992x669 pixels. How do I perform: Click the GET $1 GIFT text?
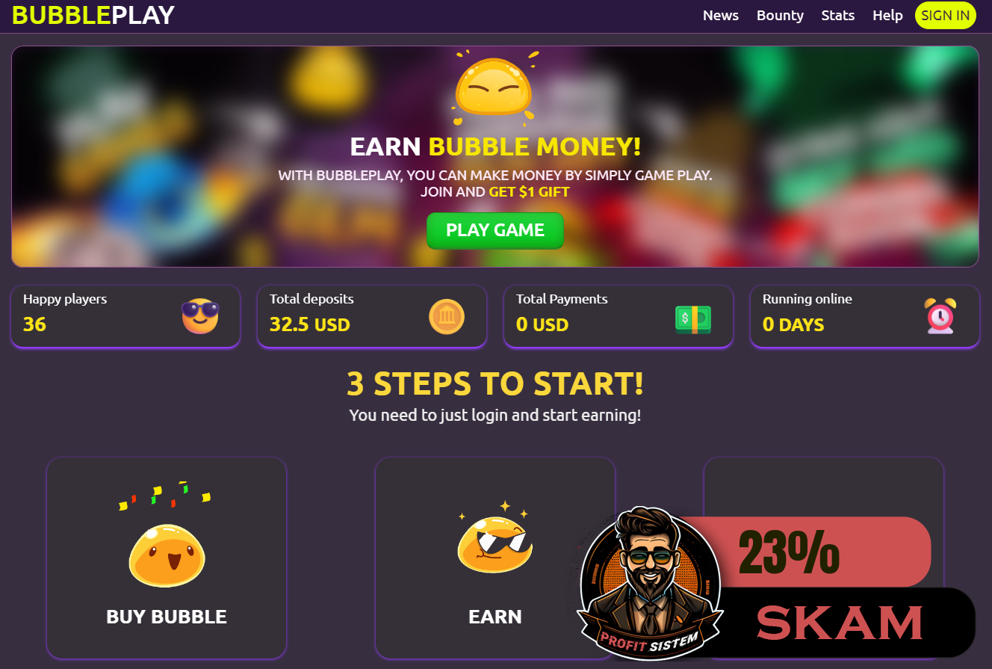click(529, 191)
